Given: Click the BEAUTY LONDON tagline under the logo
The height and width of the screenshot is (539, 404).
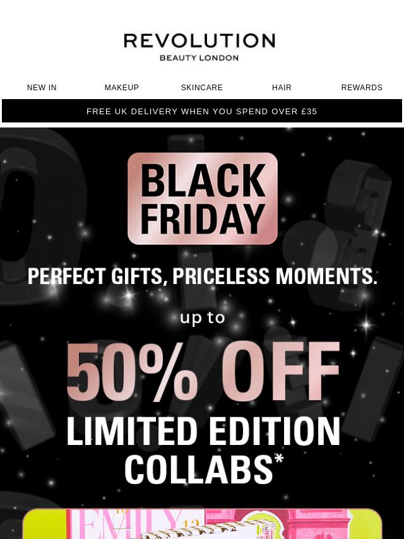Looking at the screenshot, I should 199,58.
